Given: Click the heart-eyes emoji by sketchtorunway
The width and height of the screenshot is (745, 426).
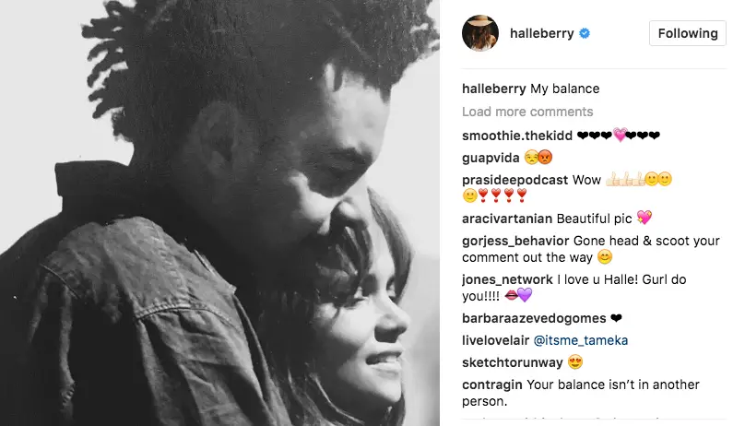Looking at the screenshot, I should [575, 362].
